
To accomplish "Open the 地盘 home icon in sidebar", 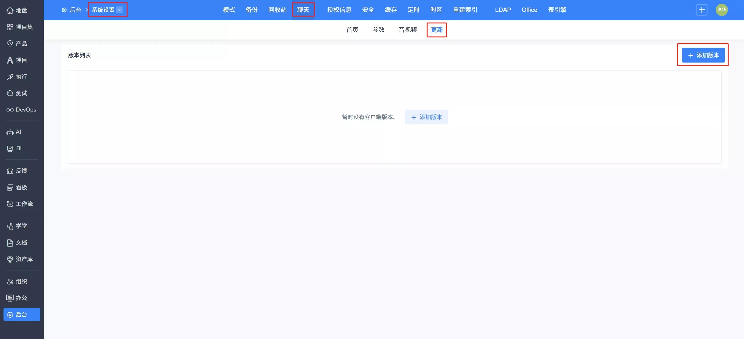I will [10, 10].
